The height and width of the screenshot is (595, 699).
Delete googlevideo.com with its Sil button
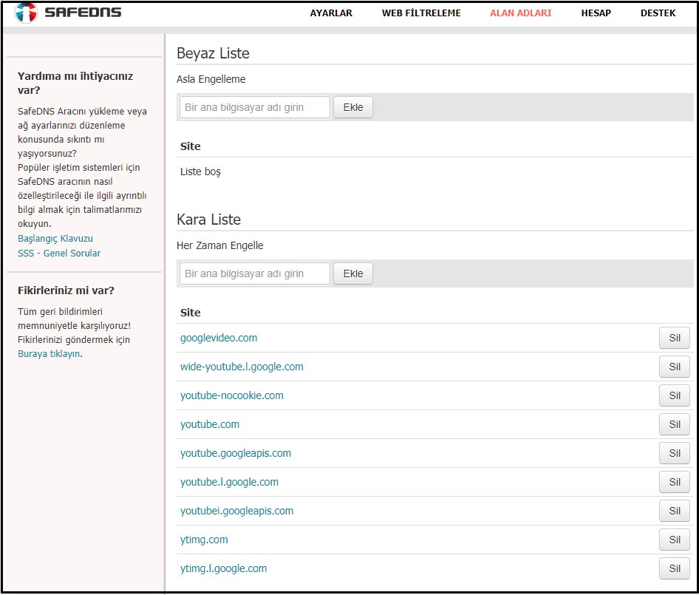(674, 338)
